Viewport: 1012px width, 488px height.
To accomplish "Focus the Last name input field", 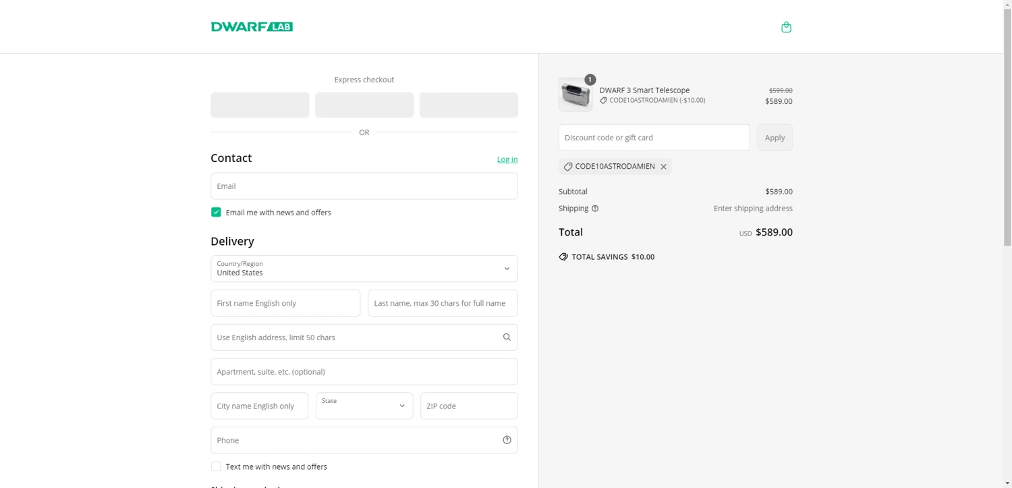I will tap(443, 303).
